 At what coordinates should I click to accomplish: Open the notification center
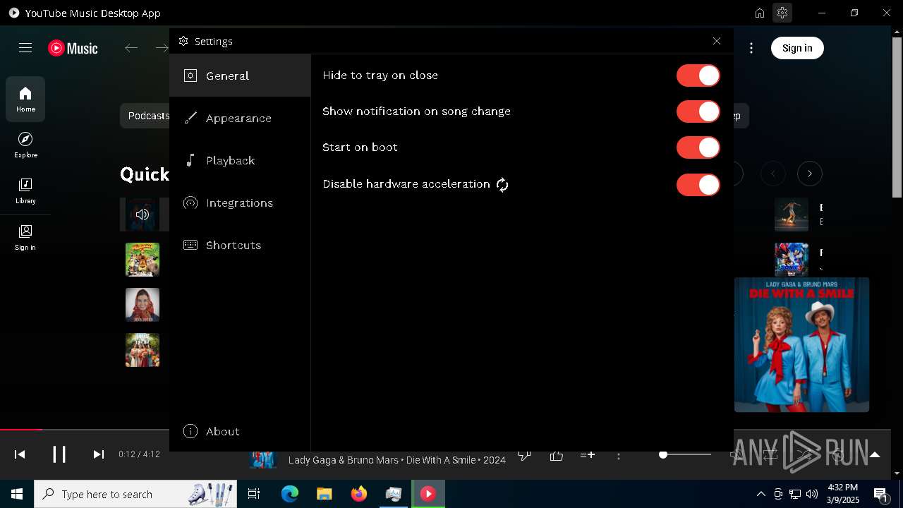point(881,494)
